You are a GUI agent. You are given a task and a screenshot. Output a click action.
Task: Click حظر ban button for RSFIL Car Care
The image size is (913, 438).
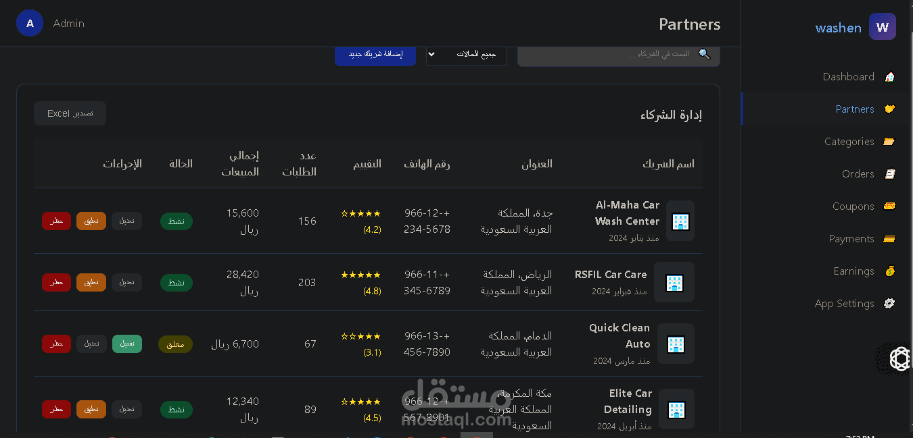pyautogui.click(x=56, y=282)
